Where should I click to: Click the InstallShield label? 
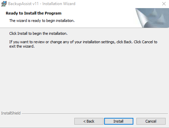coord(11,113)
